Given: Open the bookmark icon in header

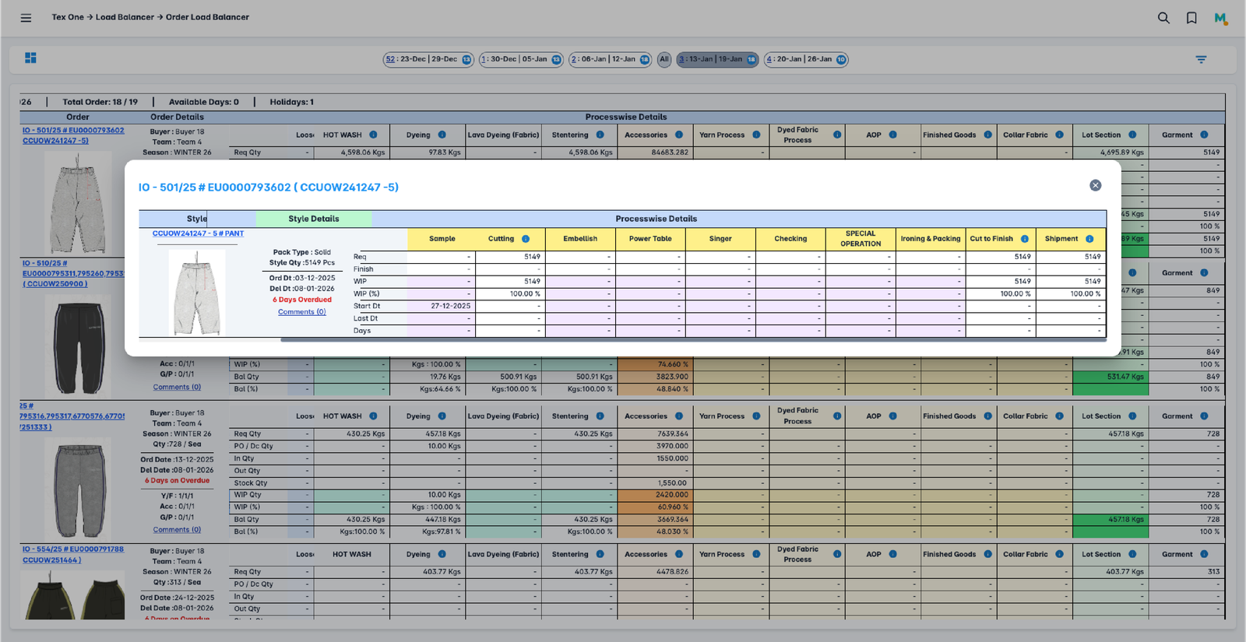Looking at the screenshot, I should coord(1191,18).
